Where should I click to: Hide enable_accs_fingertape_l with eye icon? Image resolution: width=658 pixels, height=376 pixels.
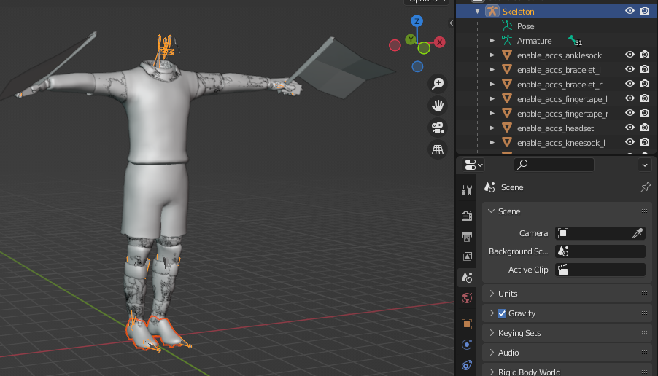pyautogui.click(x=630, y=98)
